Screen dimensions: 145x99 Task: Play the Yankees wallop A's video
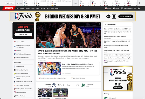45,93
